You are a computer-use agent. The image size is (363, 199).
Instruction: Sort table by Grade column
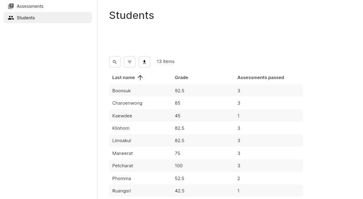pyautogui.click(x=181, y=77)
